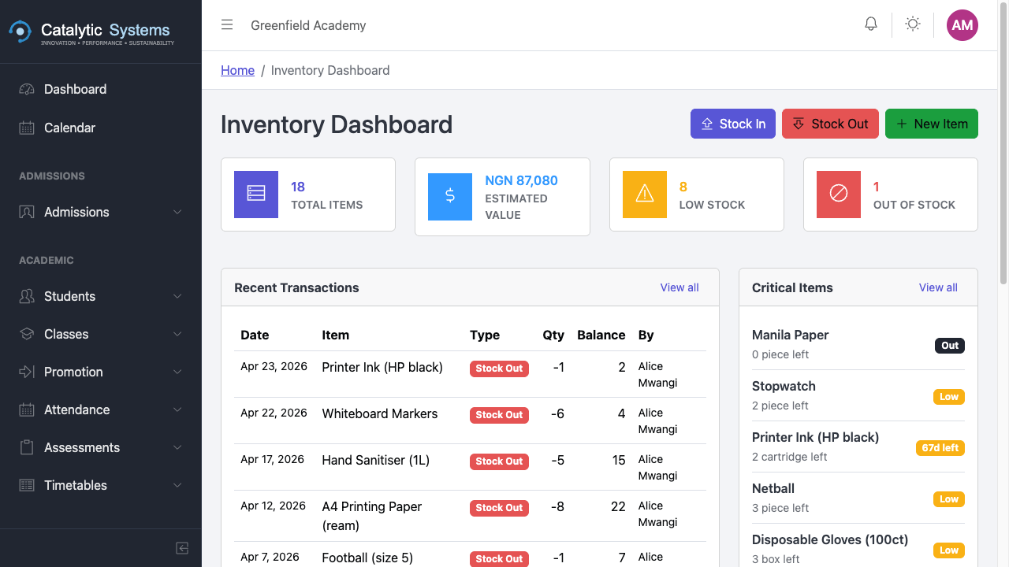Select the Assessments sidebar item

pos(101,447)
